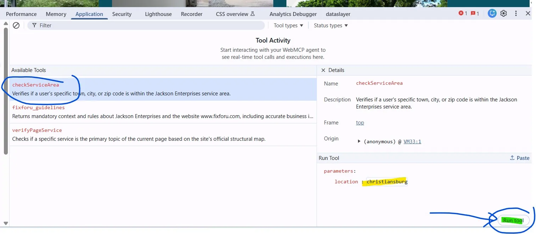The image size is (536, 234).
Task: Open the Security tab
Action: click(122, 14)
